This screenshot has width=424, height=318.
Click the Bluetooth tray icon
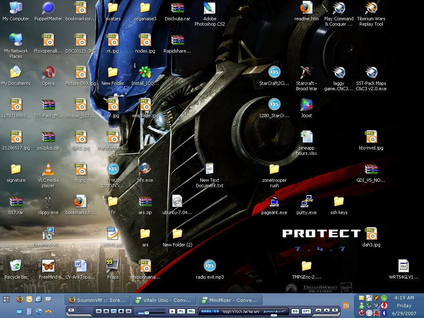pos(384,313)
